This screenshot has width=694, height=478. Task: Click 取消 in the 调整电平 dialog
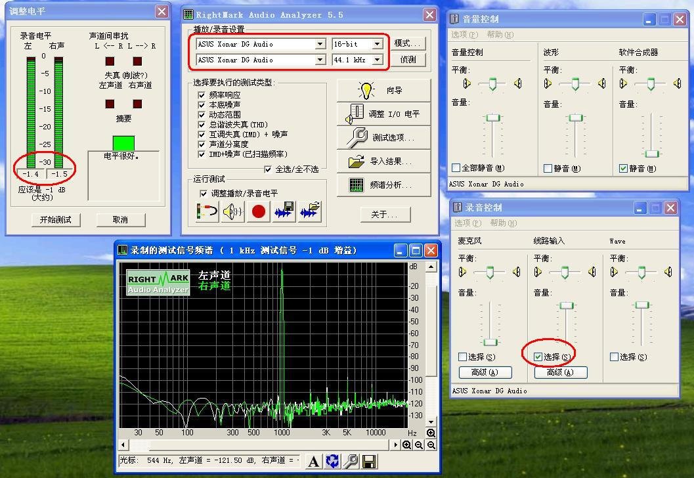pos(120,220)
